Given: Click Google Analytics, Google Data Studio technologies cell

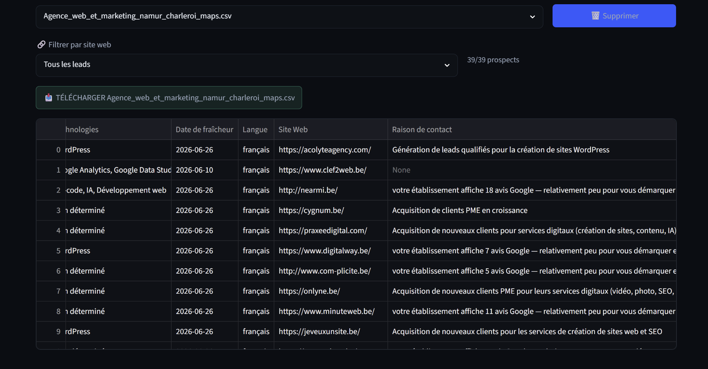Looking at the screenshot, I should [x=118, y=170].
